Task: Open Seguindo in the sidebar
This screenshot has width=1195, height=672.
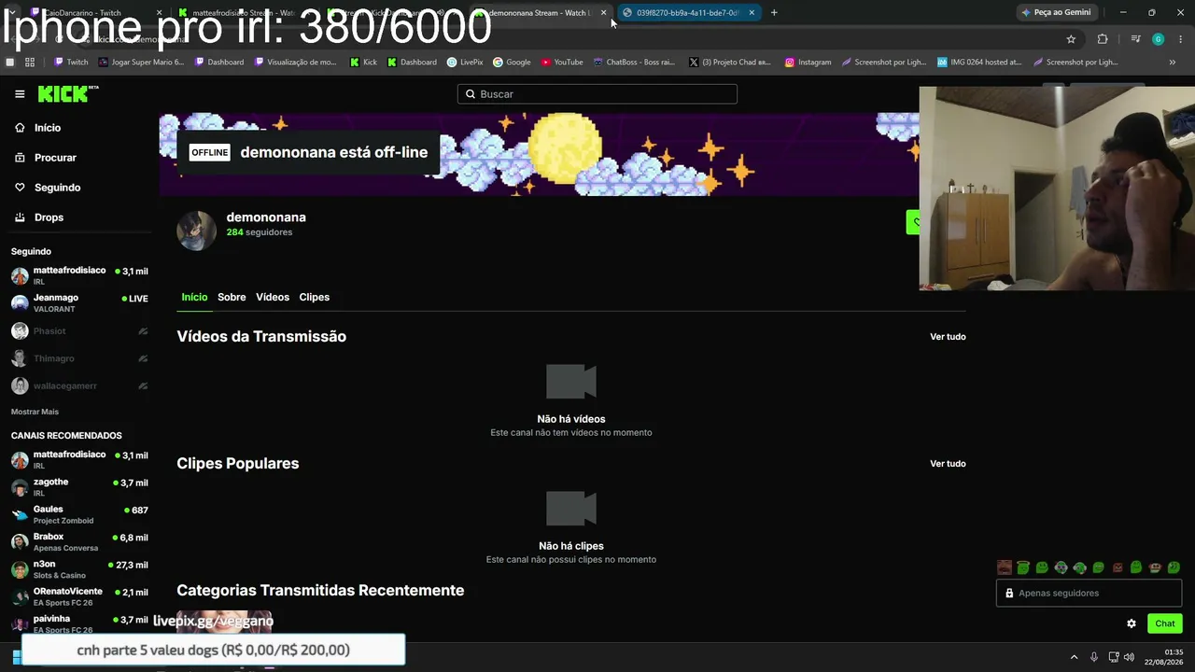Action: point(57,188)
